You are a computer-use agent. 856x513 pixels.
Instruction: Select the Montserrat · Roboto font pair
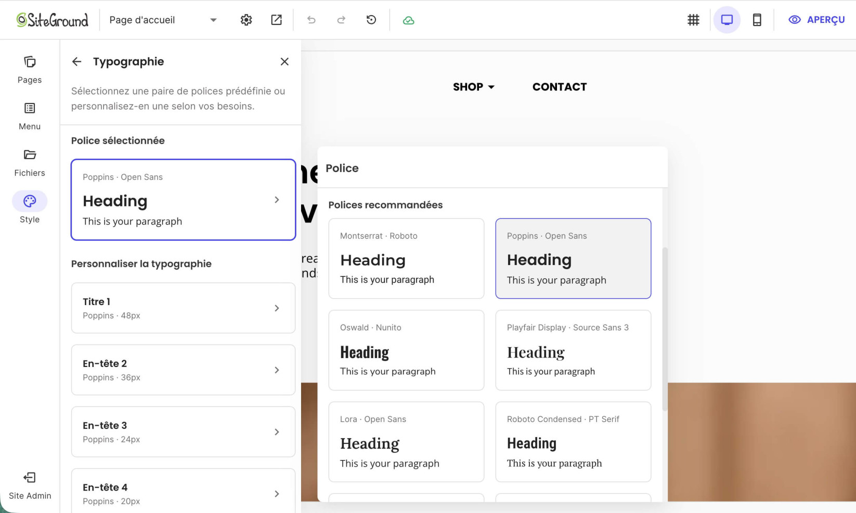pyautogui.click(x=406, y=258)
